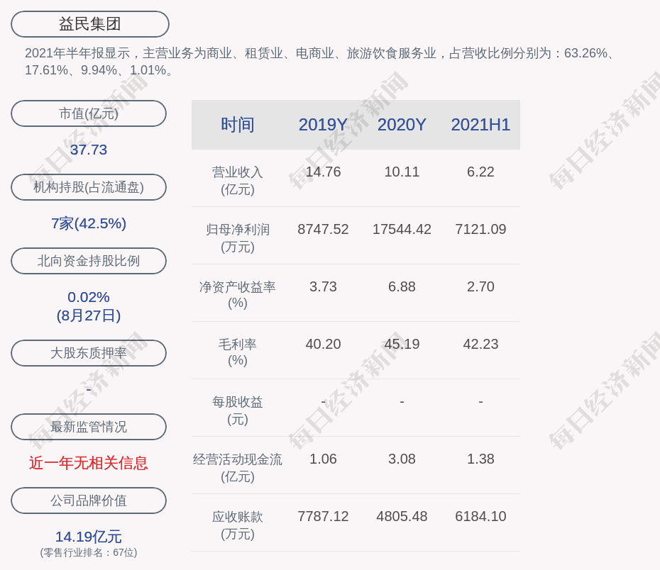Select the 市值(亿元) label pill
This screenshot has width=660, height=570.
click(x=89, y=113)
